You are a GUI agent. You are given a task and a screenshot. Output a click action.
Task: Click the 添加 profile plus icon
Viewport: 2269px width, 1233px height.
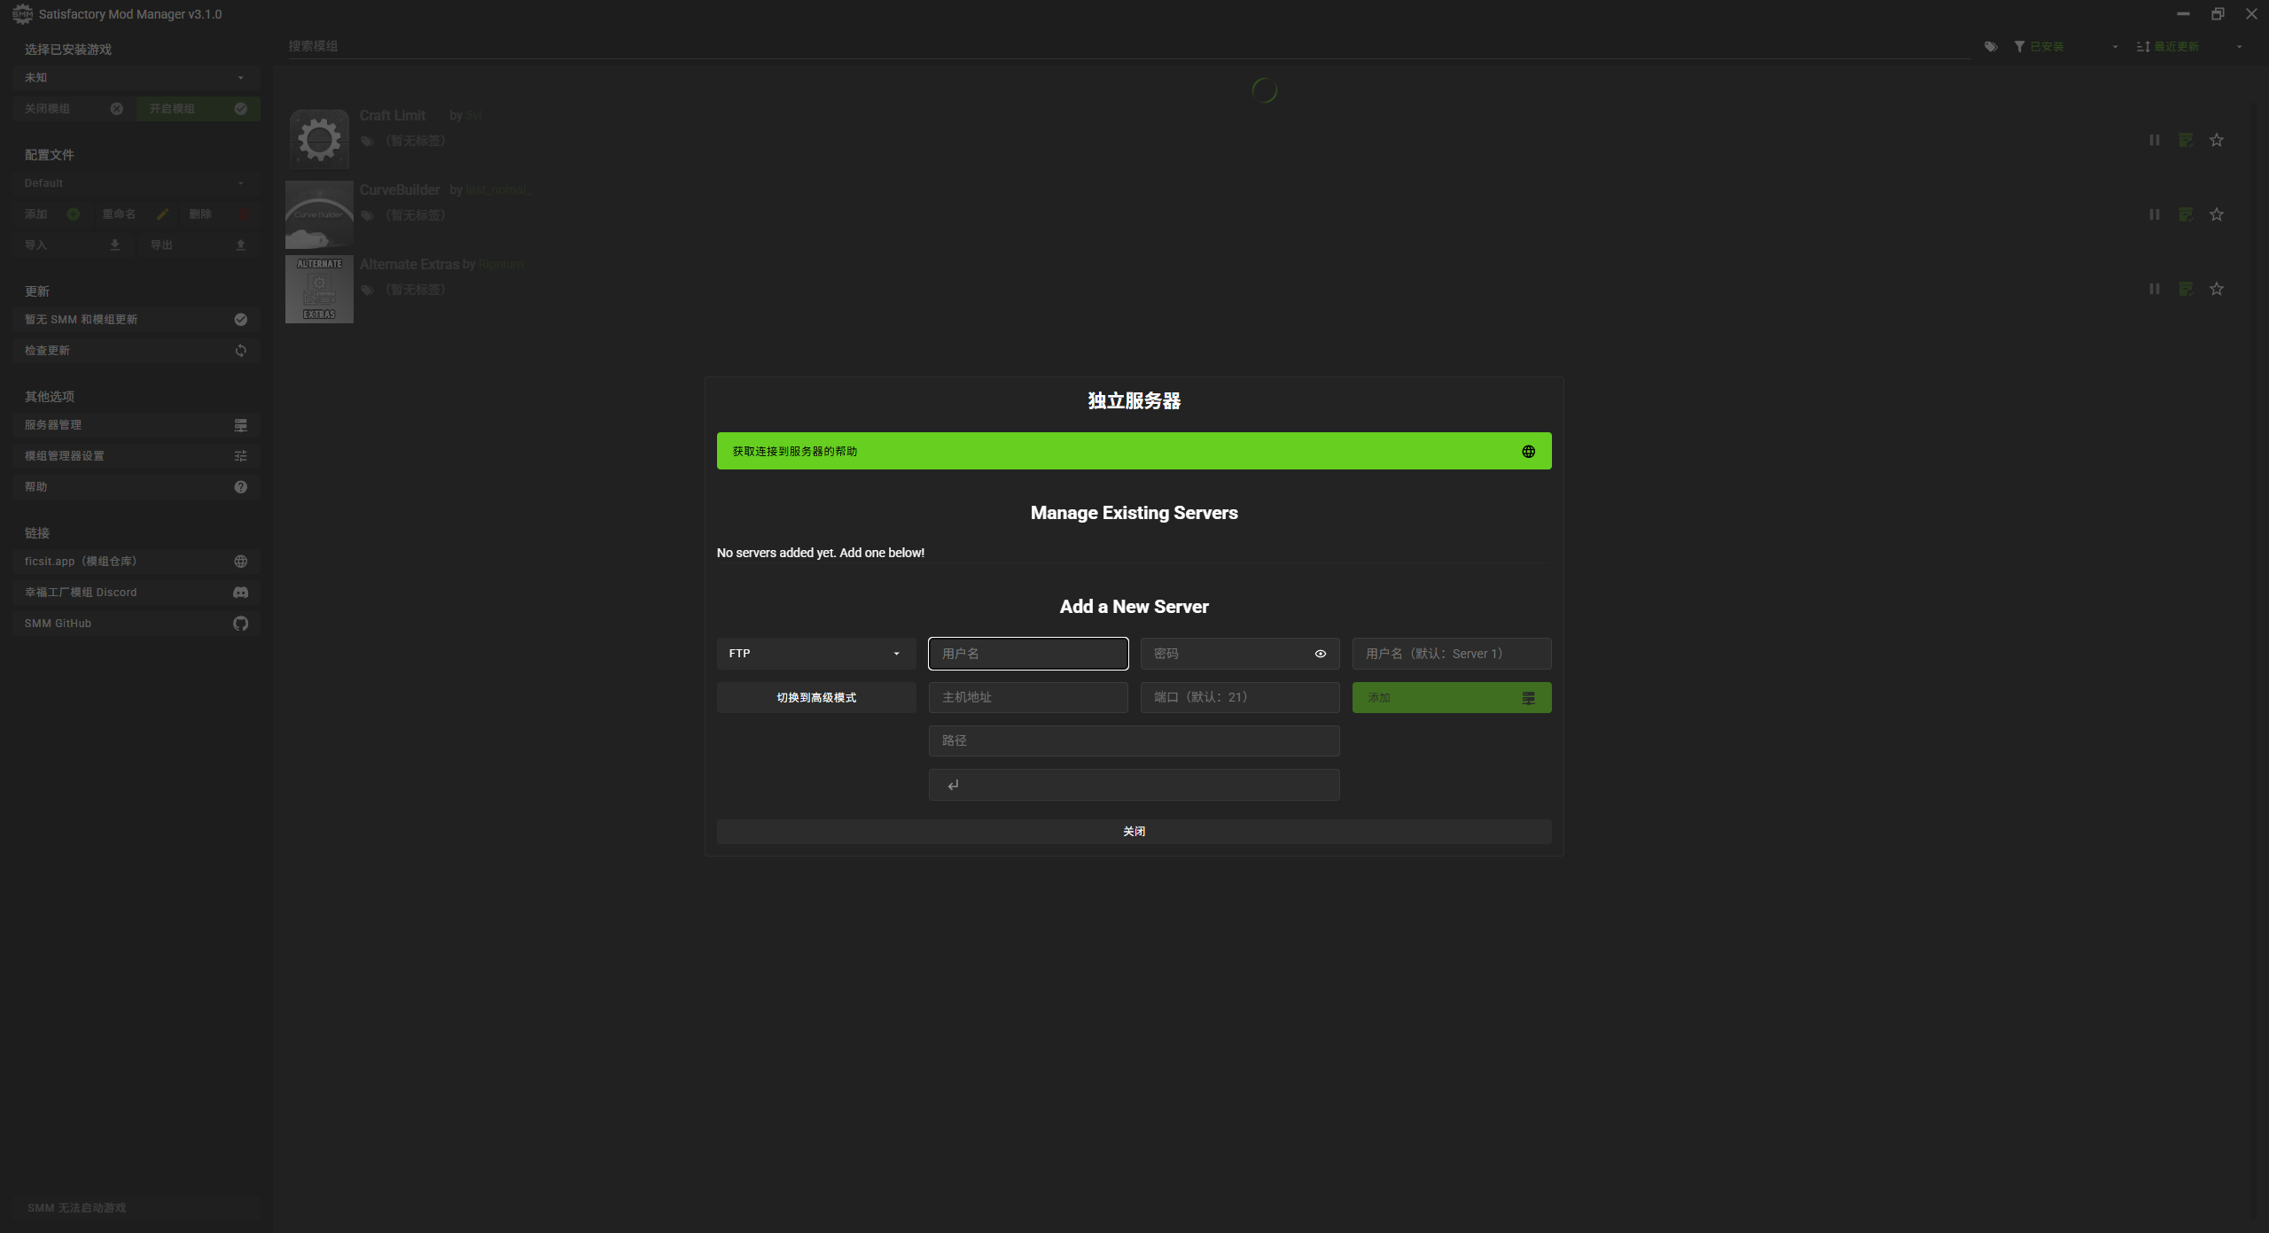(74, 214)
